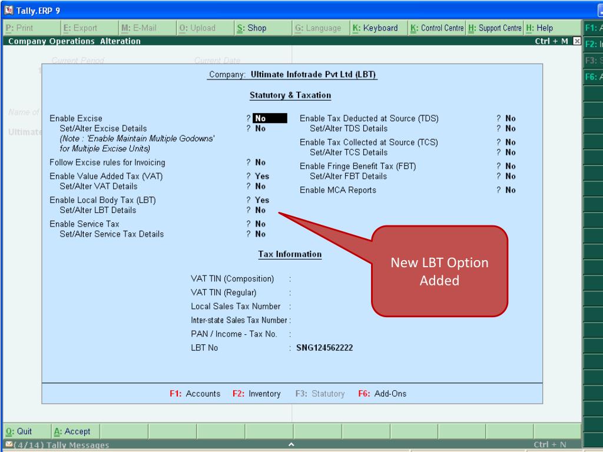Toggle Enable Fringe Benefit Tax value

click(511, 166)
